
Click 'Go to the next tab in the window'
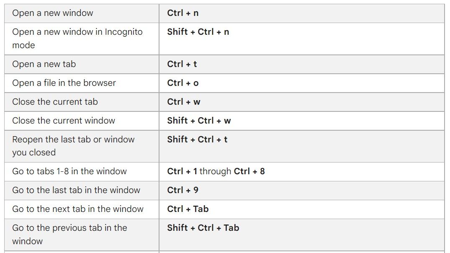[78, 209]
